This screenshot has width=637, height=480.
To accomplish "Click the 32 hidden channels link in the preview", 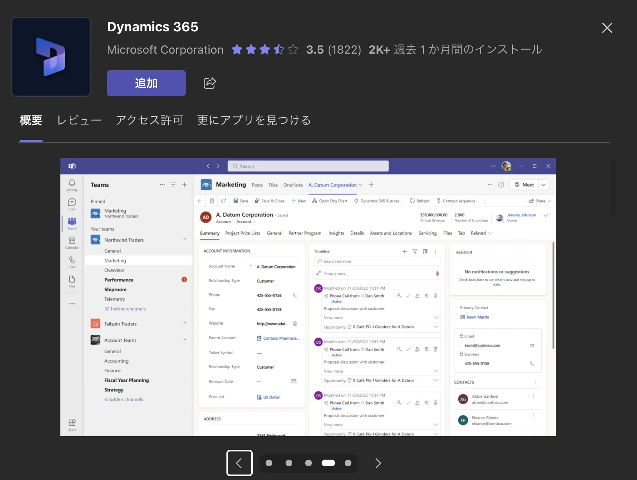I will [x=125, y=309].
